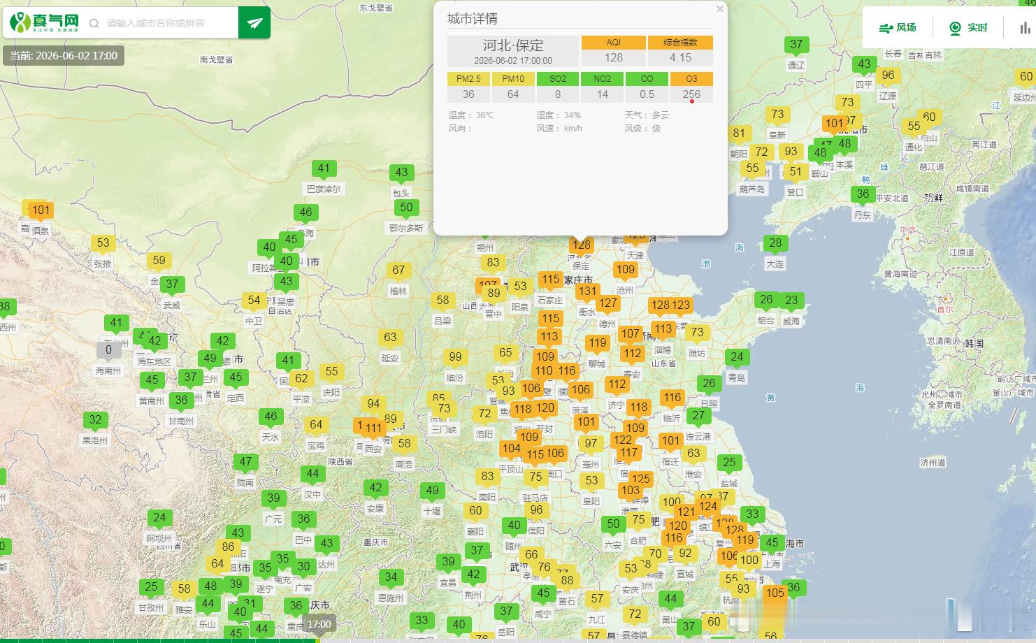
Task: Switch to the CO pollutant tab
Action: pos(647,79)
